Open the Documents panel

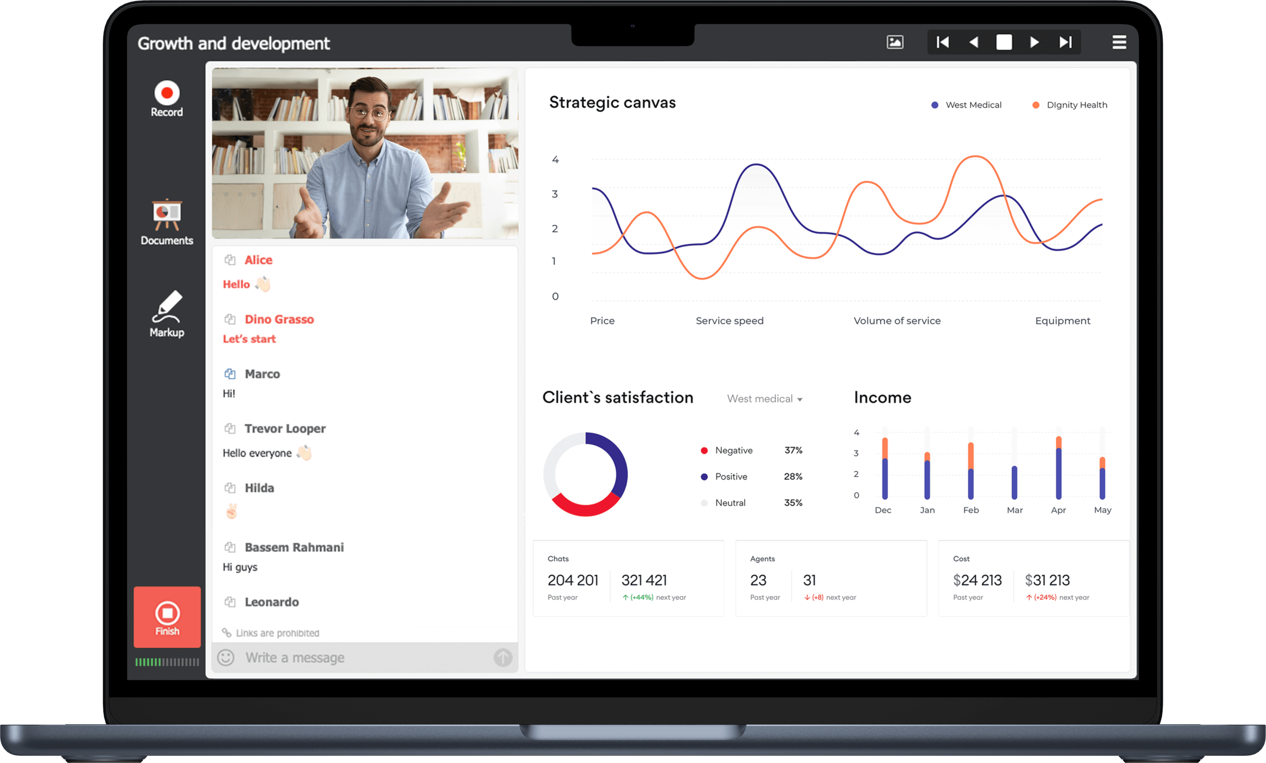(166, 223)
